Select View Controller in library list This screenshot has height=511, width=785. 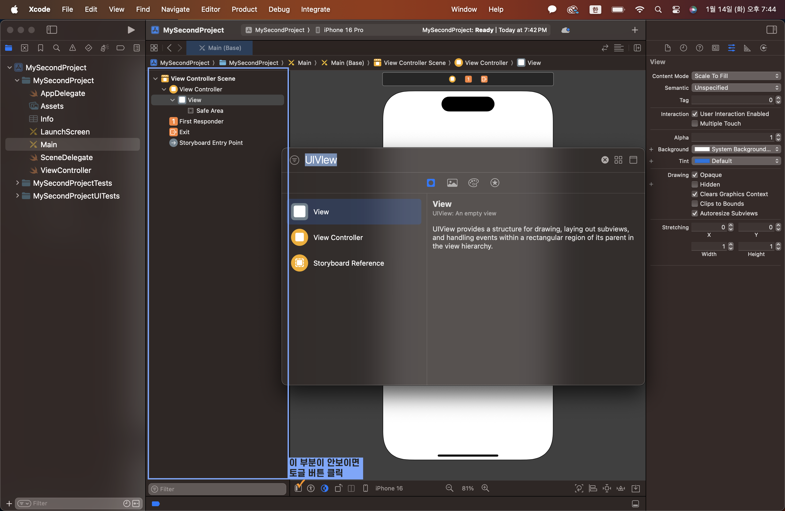356,237
